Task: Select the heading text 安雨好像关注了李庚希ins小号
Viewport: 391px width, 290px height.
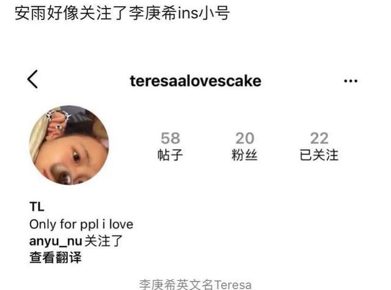Action: [122, 13]
